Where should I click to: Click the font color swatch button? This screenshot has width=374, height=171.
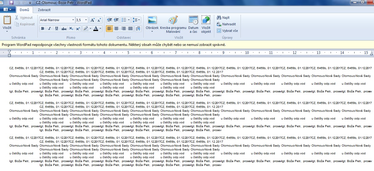click(95, 29)
